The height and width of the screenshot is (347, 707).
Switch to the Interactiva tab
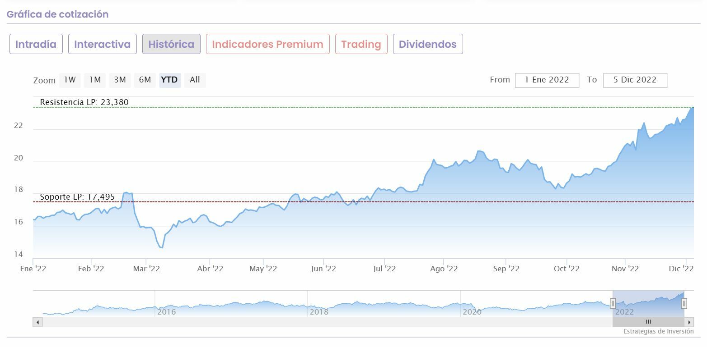pyautogui.click(x=102, y=44)
